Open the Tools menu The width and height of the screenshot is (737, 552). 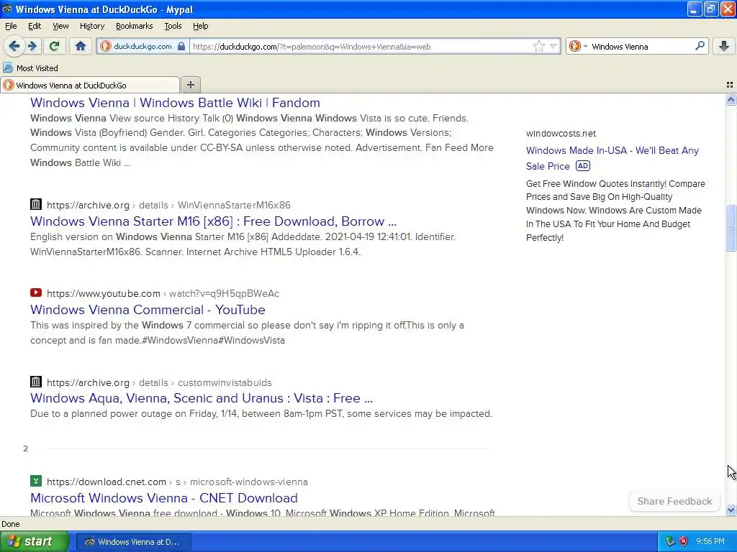(173, 26)
